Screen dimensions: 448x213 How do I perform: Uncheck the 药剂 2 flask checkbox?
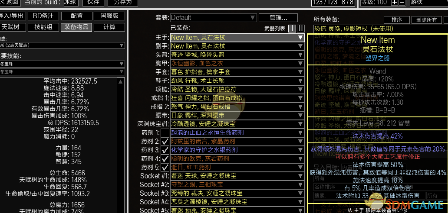pos(165,142)
